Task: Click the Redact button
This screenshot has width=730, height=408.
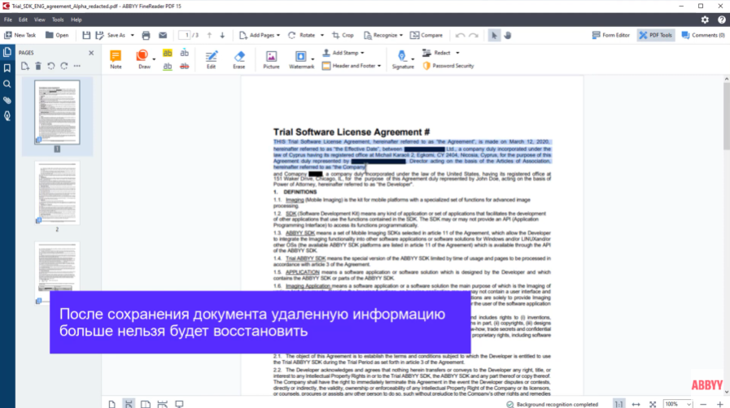Action: (437, 53)
